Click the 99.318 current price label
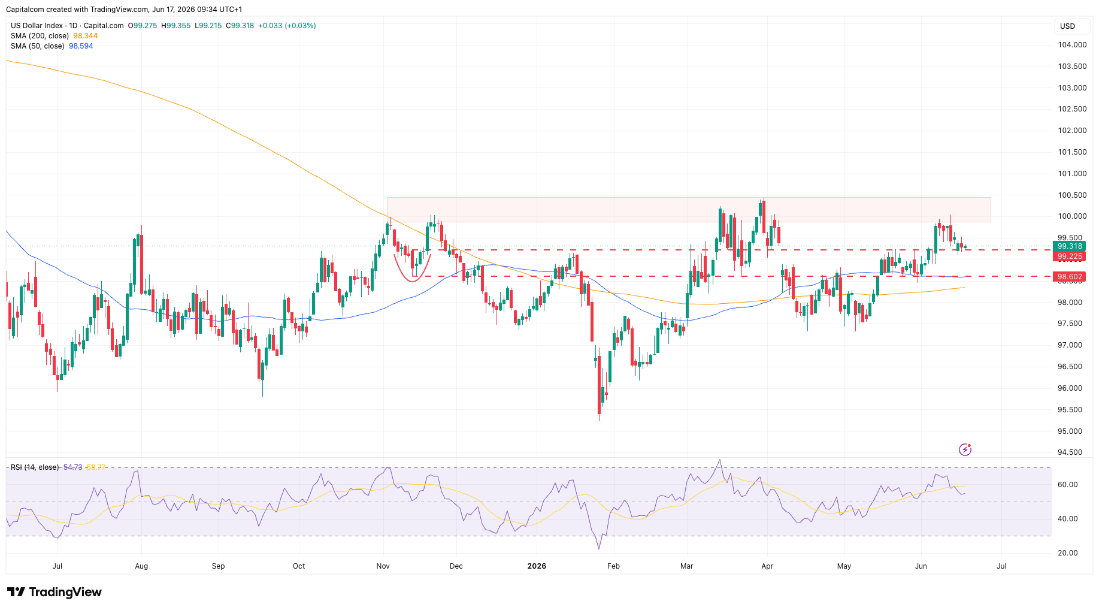The width and height of the screenshot is (1099, 610). tap(1070, 246)
